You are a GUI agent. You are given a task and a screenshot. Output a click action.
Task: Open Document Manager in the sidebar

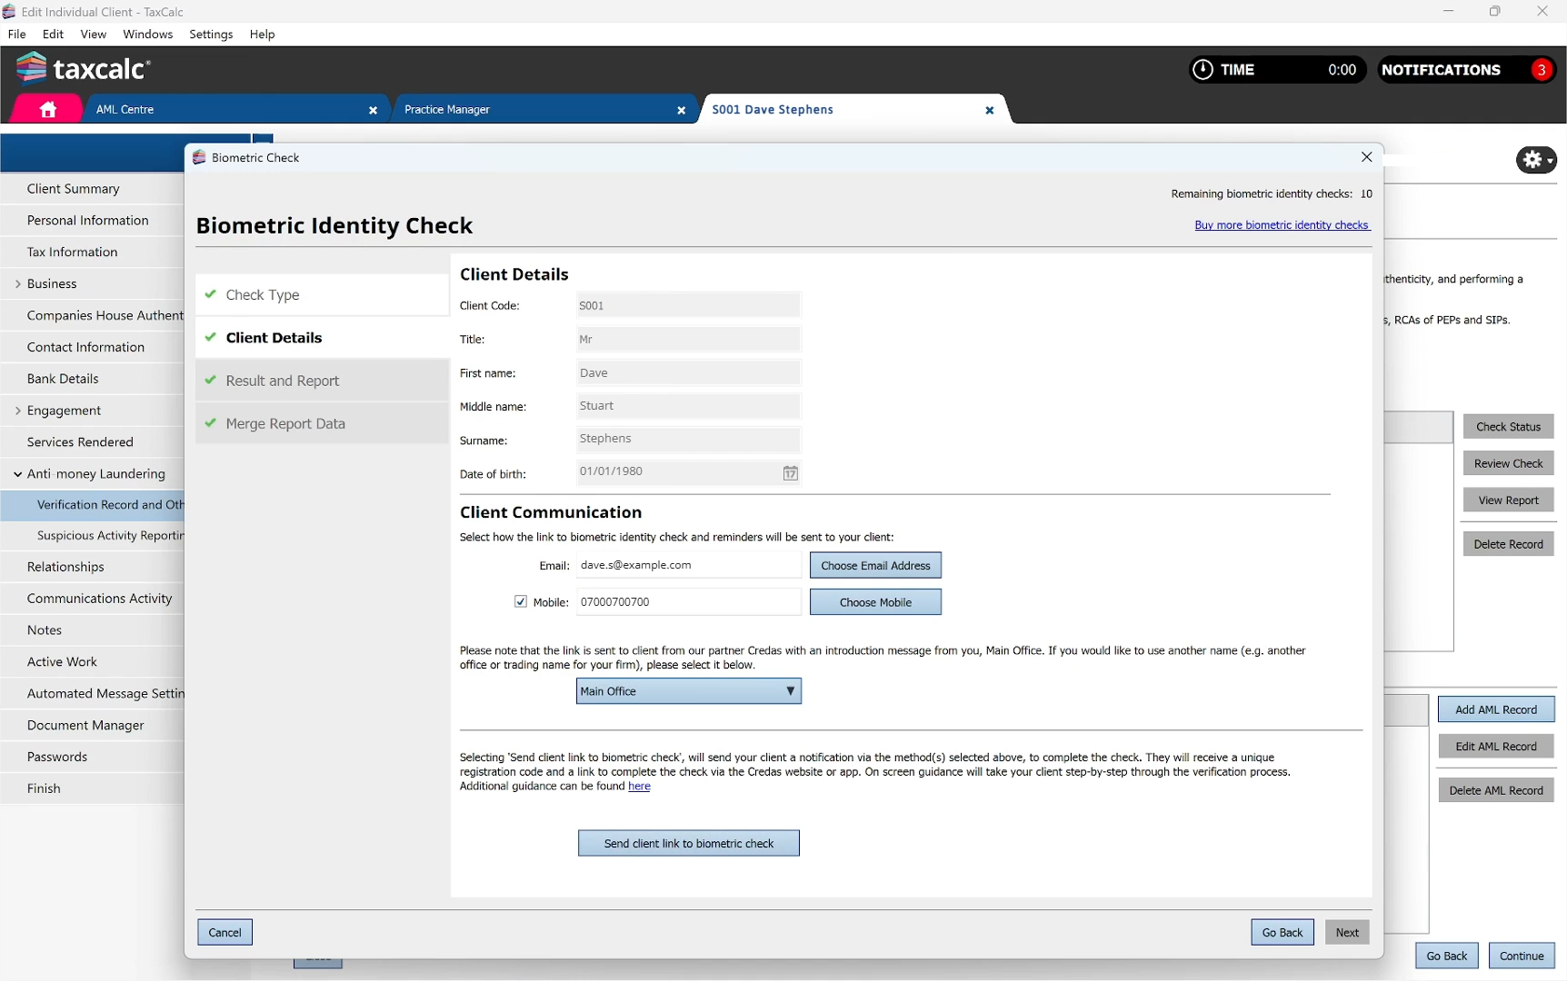pos(92,725)
